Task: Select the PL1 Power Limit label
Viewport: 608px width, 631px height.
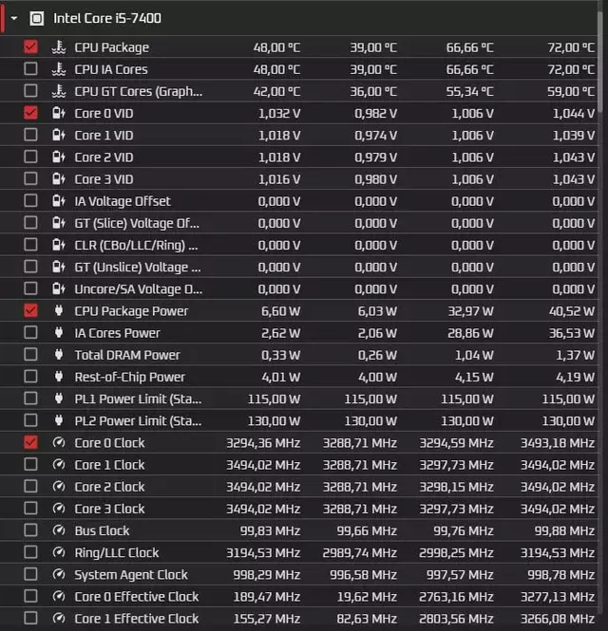Action: point(138,399)
